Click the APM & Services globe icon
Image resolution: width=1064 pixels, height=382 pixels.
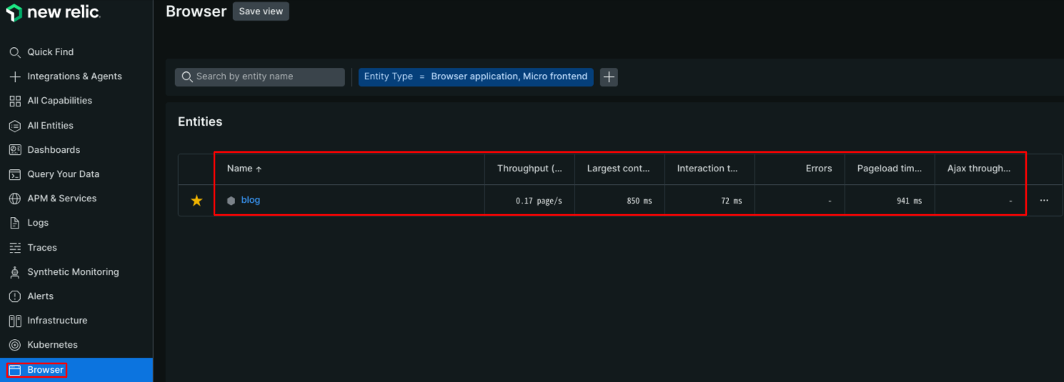pyautogui.click(x=14, y=198)
